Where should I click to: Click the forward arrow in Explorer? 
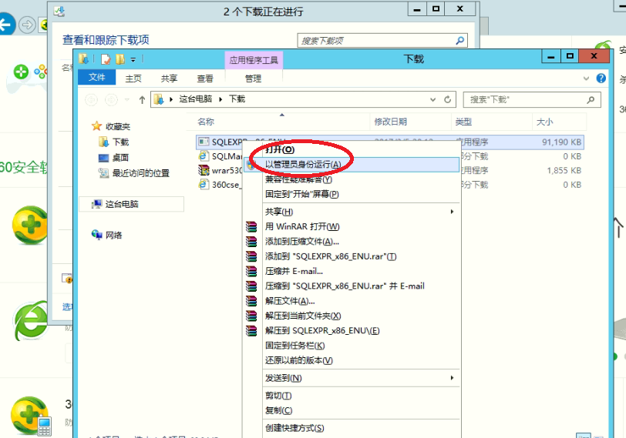tap(111, 99)
